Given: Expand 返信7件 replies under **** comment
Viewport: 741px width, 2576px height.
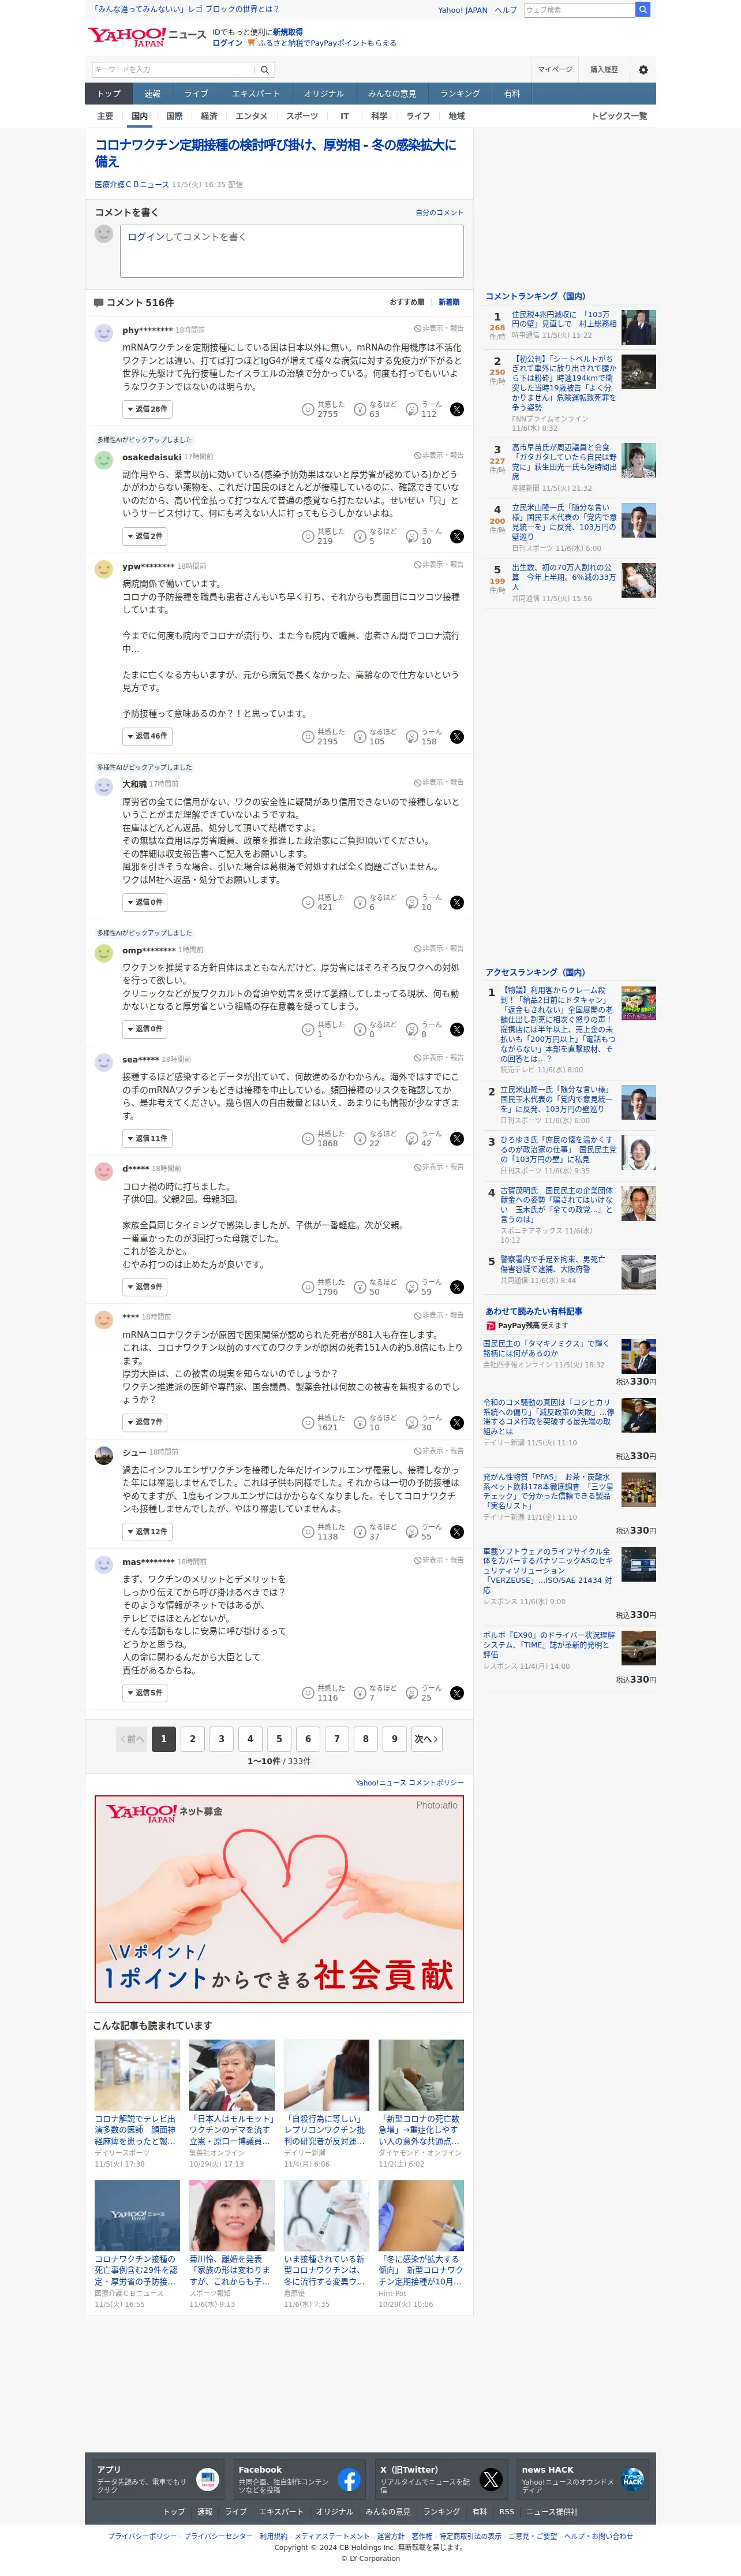Looking at the screenshot, I should [x=145, y=1422].
